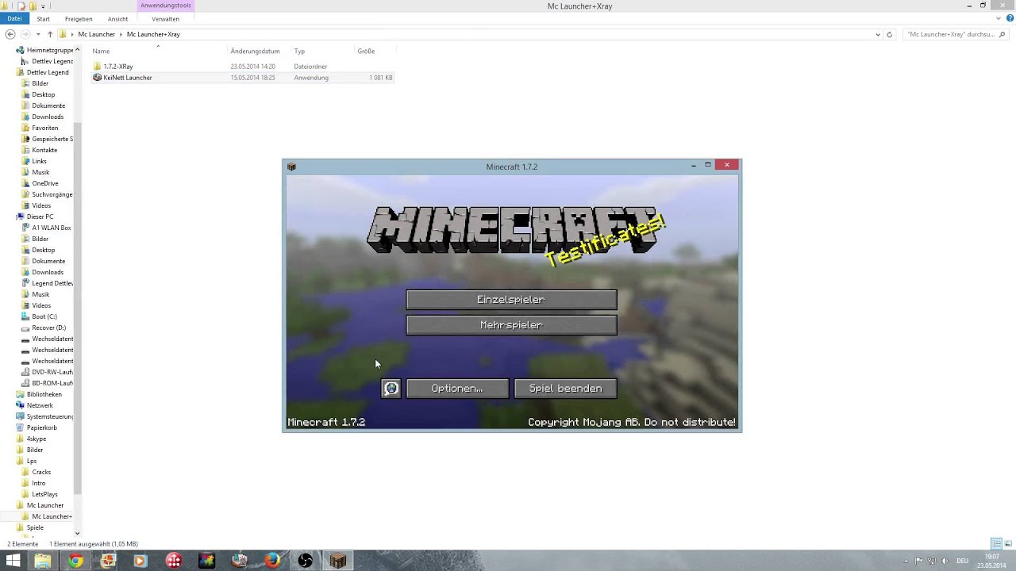The height and width of the screenshot is (571, 1016).
Task: Select Favoriten in navigation pane
Action: pyautogui.click(x=44, y=128)
